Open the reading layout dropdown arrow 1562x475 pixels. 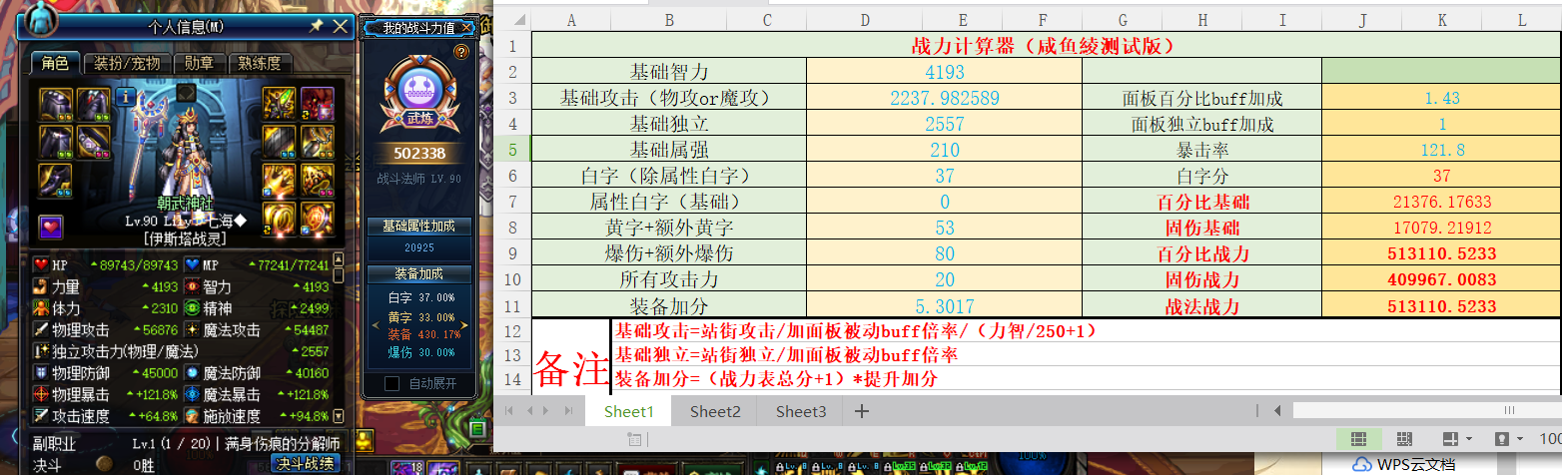click(x=1469, y=439)
